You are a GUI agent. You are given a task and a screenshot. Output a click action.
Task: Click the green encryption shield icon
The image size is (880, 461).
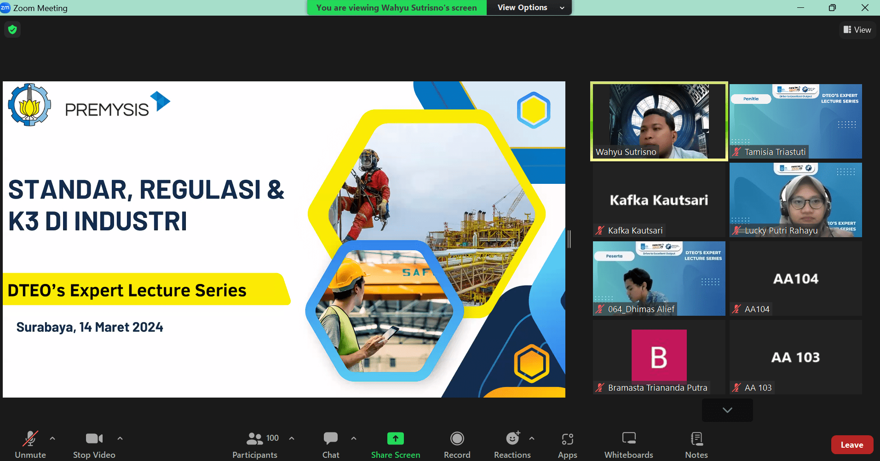12,30
